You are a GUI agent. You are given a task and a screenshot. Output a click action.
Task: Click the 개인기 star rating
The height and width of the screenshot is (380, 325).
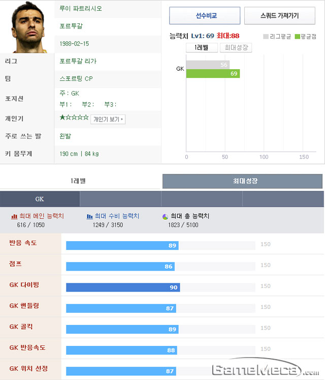74,118
